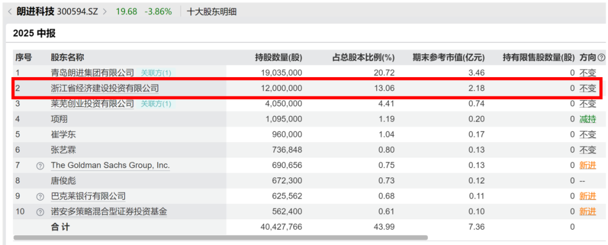The height and width of the screenshot is (245, 608).
Task: Click 期末参考市值(亿元) column header
Action: pyautogui.click(x=448, y=57)
